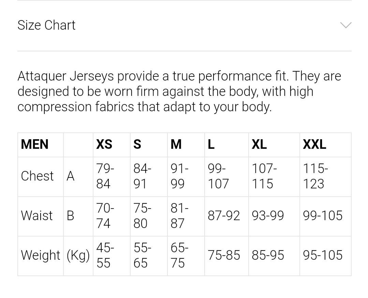This screenshot has height=298, width=368.
Task: Collapse the Size Chart chevron arrow
Action: [345, 25]
